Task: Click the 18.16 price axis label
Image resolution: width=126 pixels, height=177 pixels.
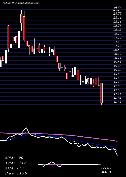Action: (x=117, y=82)
